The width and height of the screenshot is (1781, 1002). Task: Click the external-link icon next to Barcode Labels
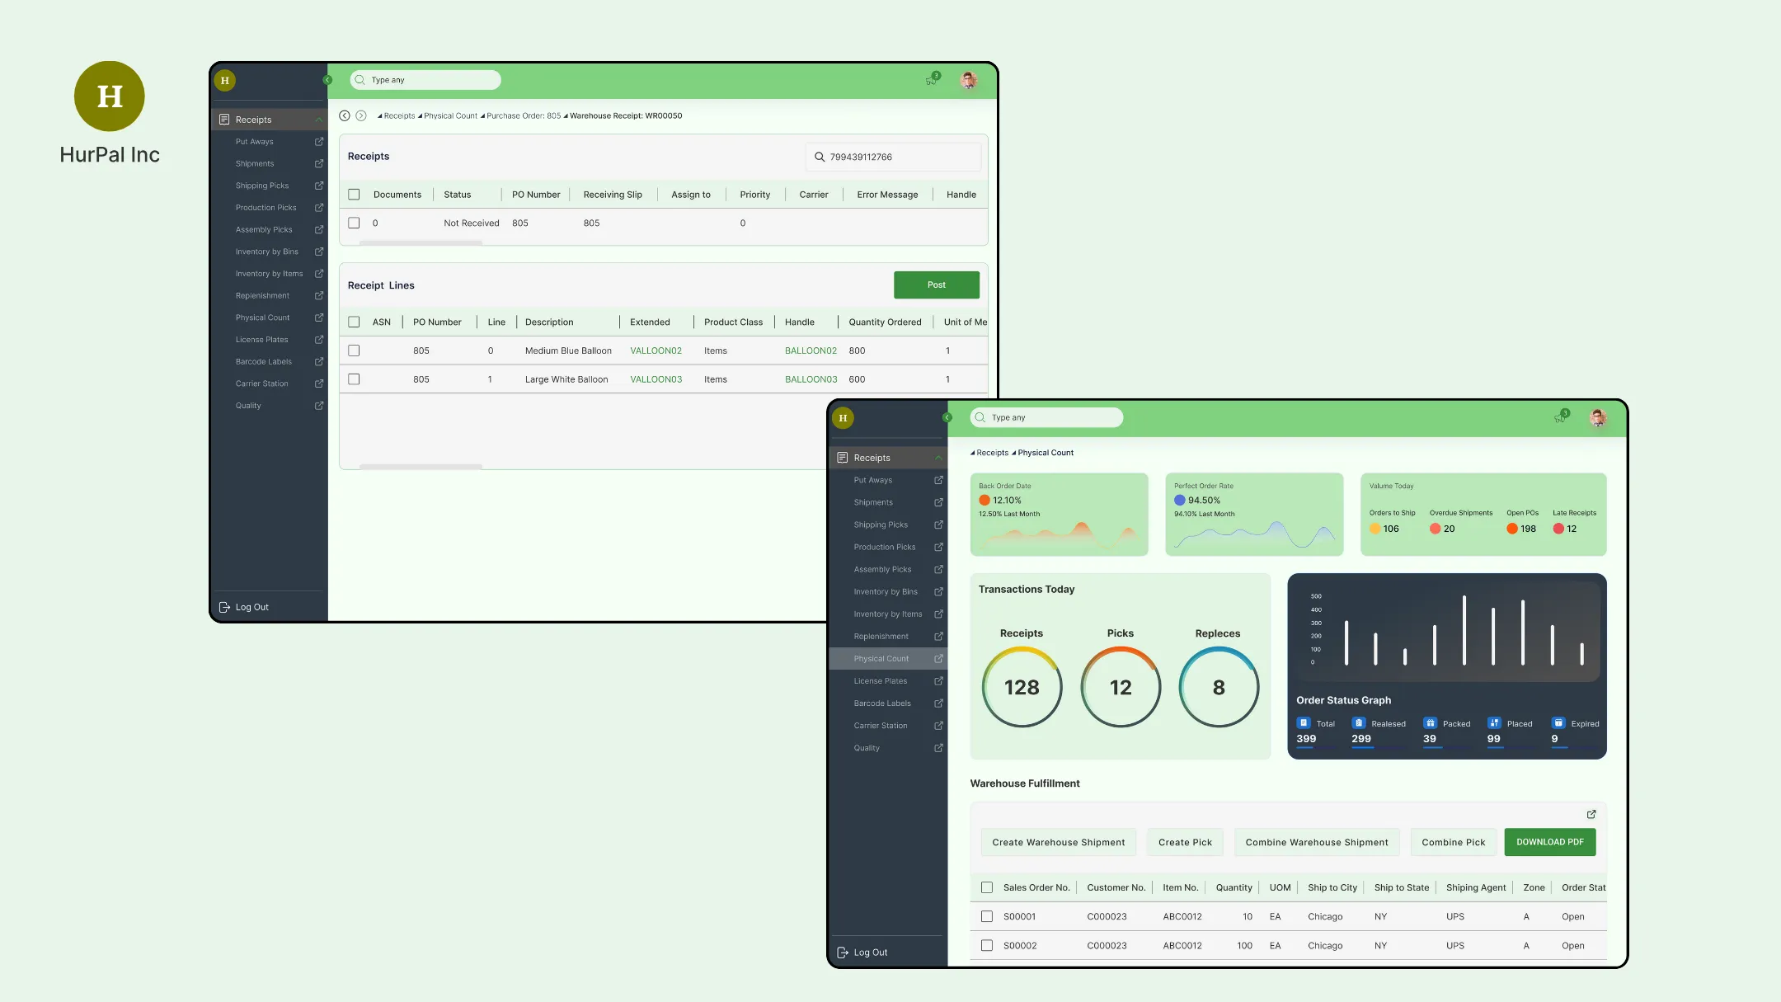coord(319,361)
